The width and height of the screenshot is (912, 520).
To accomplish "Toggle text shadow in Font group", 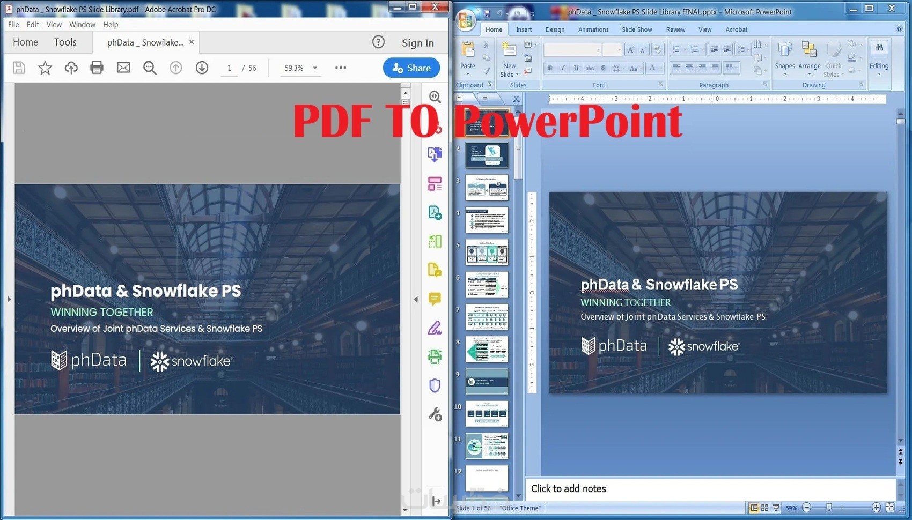I will pyautogui.click(x=603, y=68).
